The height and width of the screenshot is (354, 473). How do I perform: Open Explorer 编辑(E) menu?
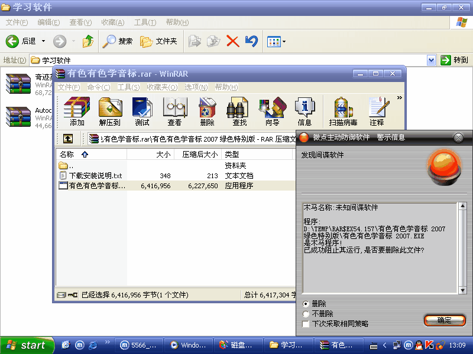[48, 22]
